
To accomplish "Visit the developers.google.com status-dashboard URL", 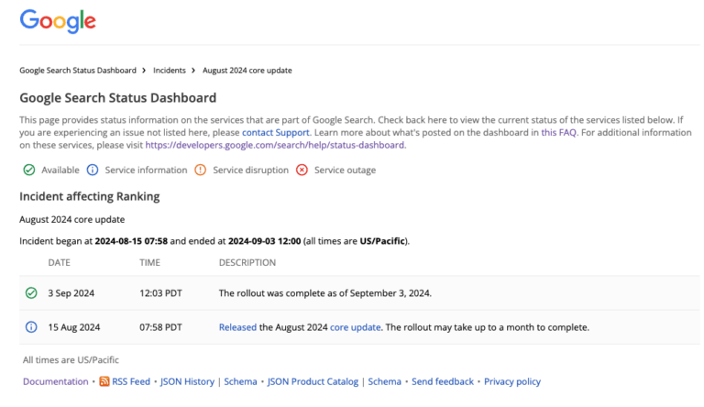I will point(275,145).
